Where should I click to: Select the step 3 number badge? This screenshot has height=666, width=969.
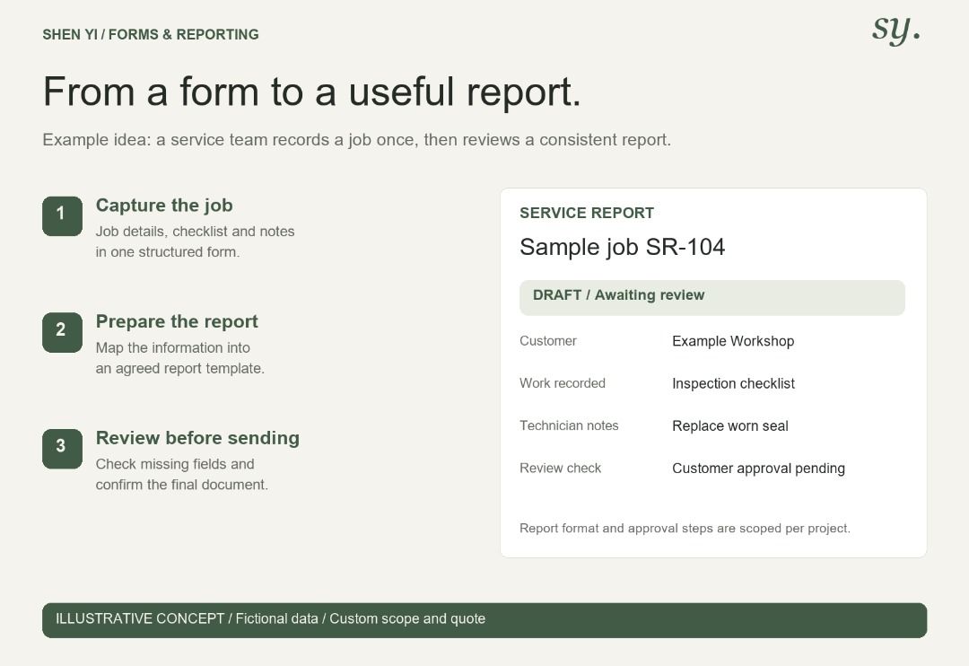coord(62,448)
